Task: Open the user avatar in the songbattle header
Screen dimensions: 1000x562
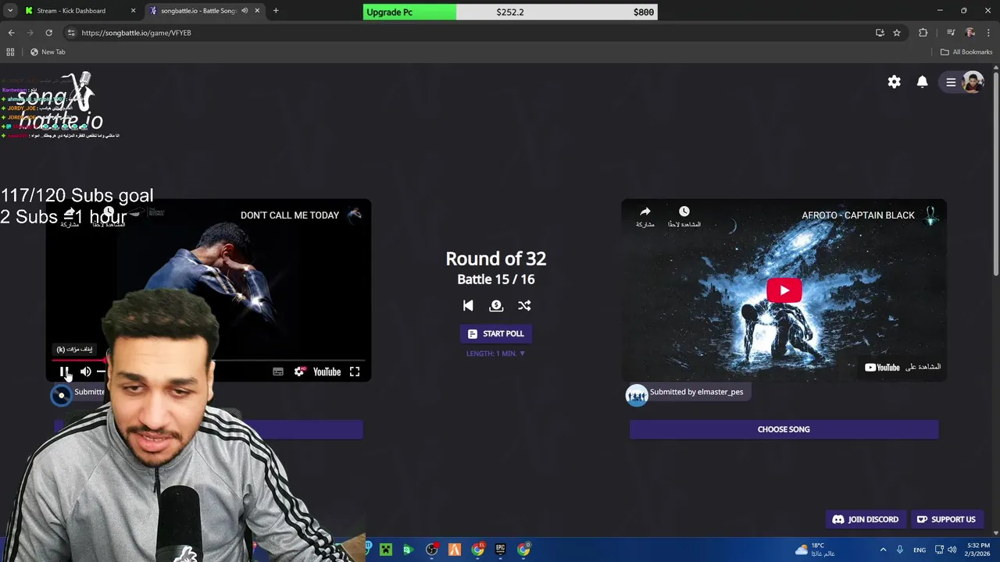Action: point(973,82)
